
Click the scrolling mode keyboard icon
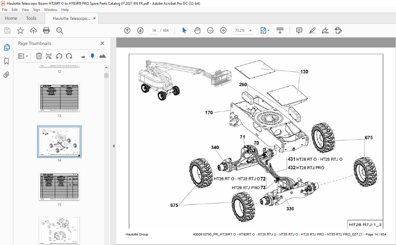pyautogui.click(x=280, y=30)
